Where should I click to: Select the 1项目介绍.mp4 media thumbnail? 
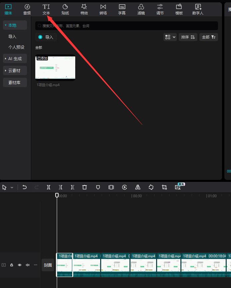tap(55, 68)
